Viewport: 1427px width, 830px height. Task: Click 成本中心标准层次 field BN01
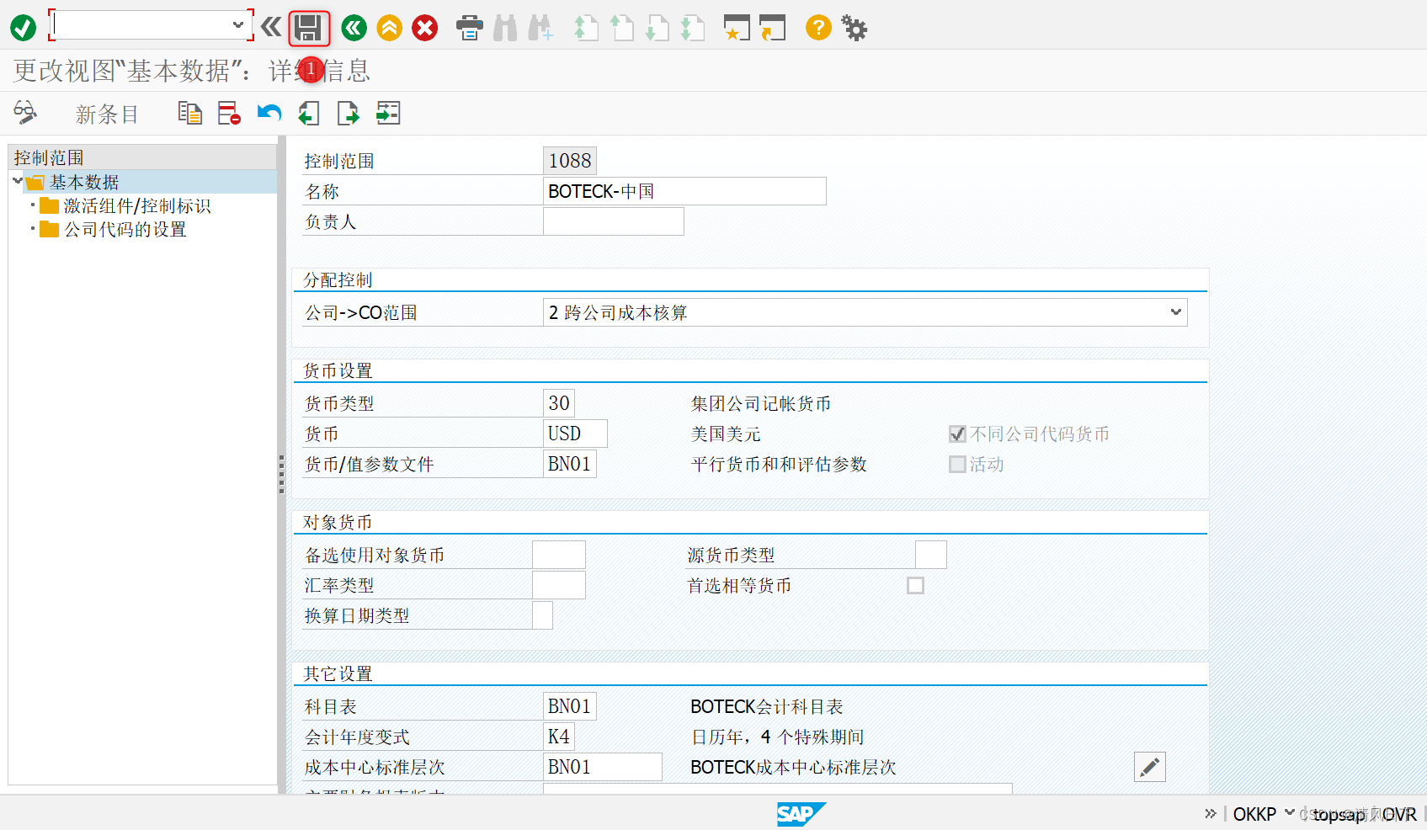(x=603, y=767)
